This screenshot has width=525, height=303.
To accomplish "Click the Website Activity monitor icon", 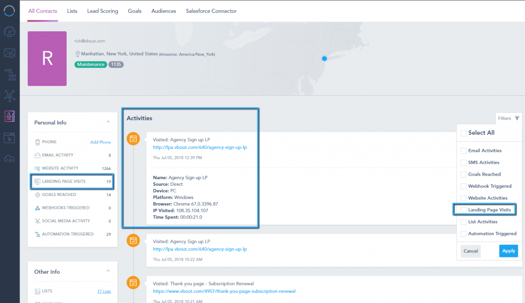I will [37, 168].
